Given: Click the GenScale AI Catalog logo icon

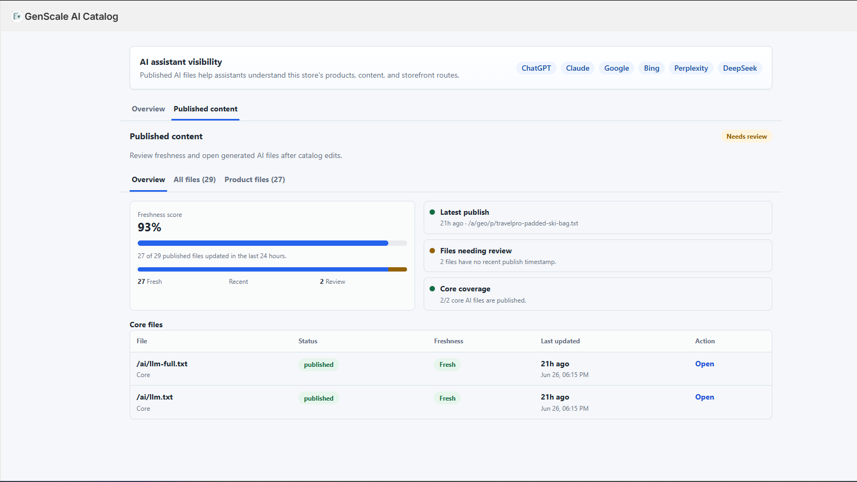Looking at the screenshot, I should [17, 16].
